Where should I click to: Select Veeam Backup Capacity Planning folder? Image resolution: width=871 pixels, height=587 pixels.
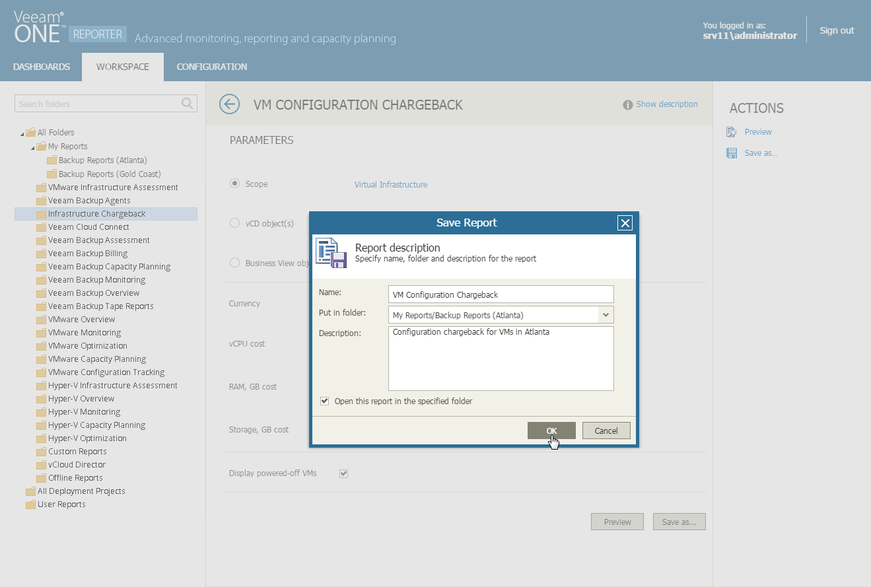click(x=109, y=267)
